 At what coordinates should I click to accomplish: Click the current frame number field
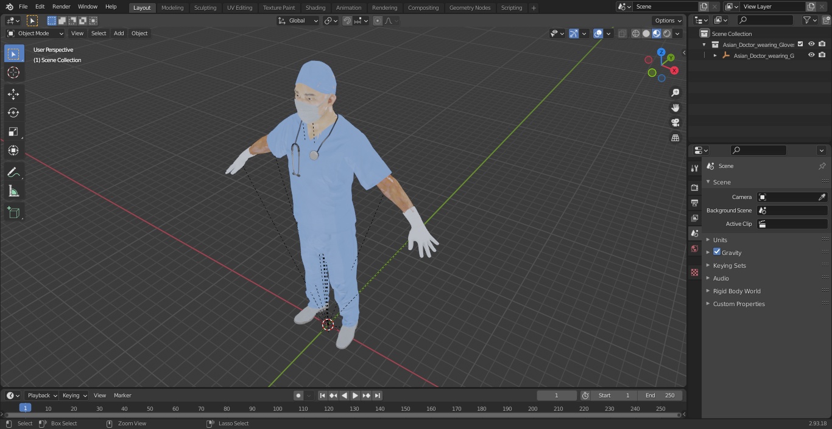(x=557, y=396)
